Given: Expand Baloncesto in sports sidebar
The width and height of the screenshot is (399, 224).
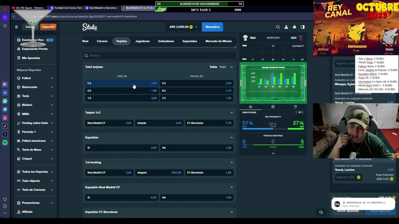Looking at the screenshot, I should (52, 87).
